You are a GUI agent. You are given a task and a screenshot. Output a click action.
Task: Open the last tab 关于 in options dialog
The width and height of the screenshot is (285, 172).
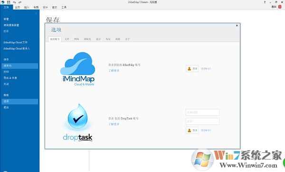point(127,39)
